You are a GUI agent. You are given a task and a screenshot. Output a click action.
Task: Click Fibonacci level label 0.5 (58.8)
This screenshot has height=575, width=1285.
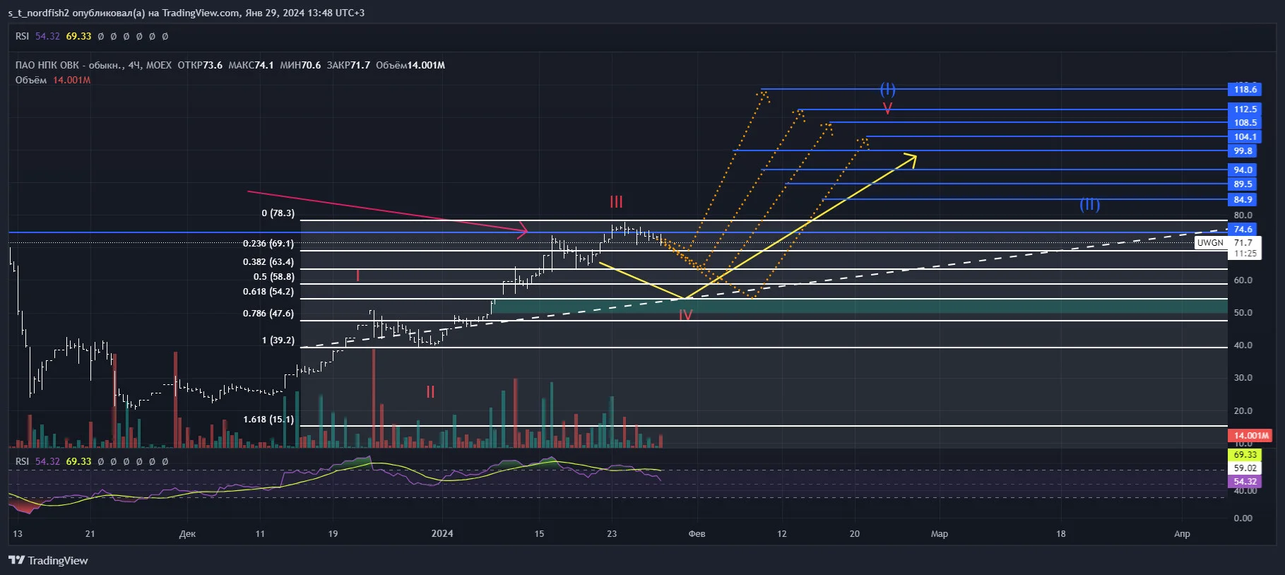click(273, 276)
